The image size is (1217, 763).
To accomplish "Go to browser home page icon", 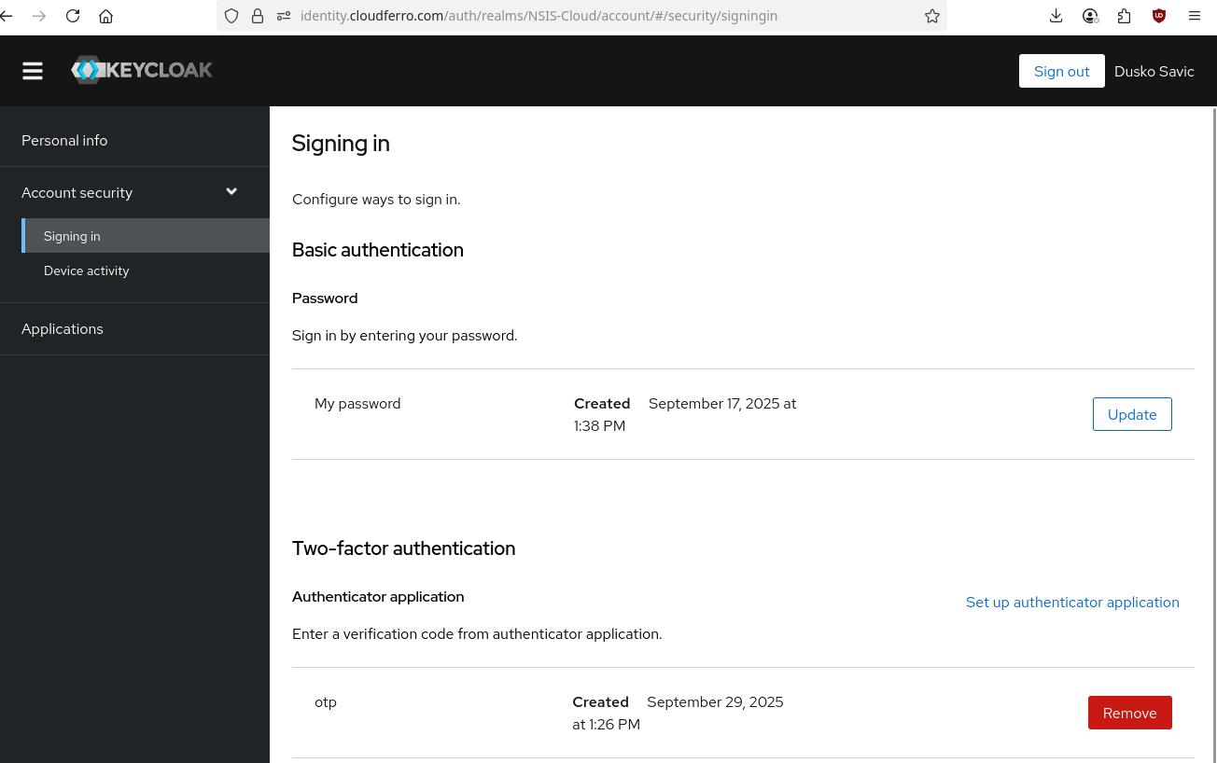I will pos(106,16).
